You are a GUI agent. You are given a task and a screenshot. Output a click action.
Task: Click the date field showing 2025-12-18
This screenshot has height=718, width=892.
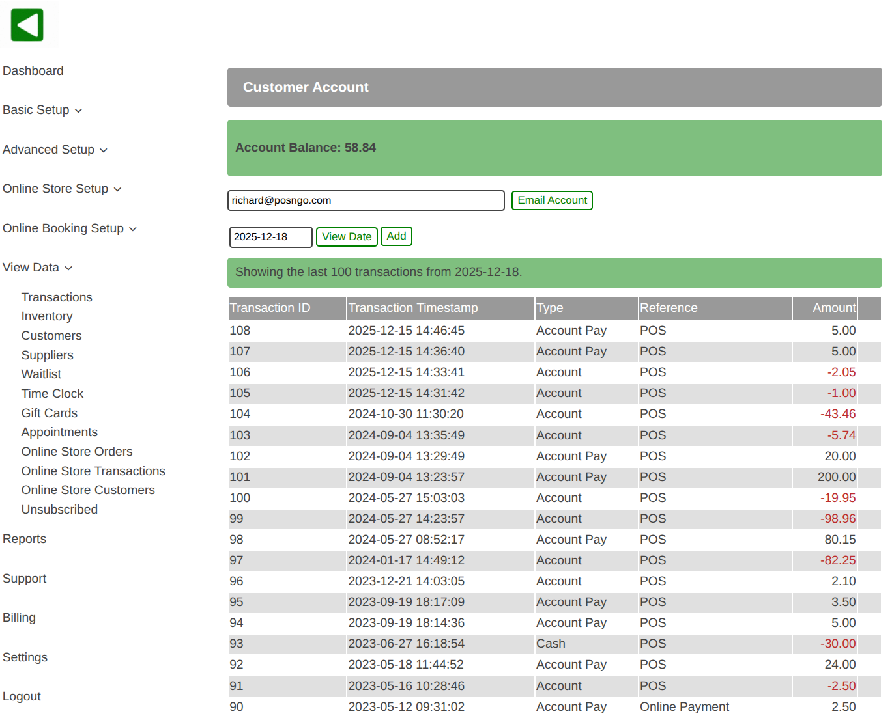pos(270,237)
